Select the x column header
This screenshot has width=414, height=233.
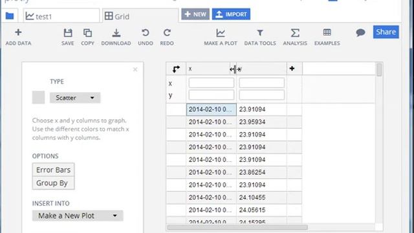tap(208, 69)
